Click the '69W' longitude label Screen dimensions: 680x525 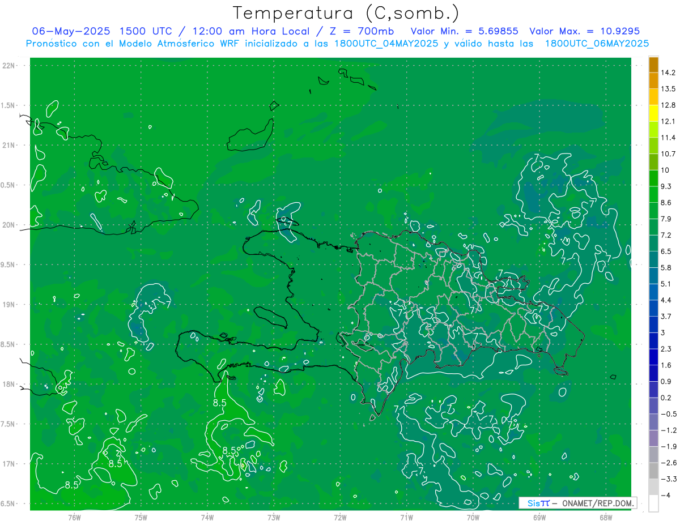click(539, 517)
